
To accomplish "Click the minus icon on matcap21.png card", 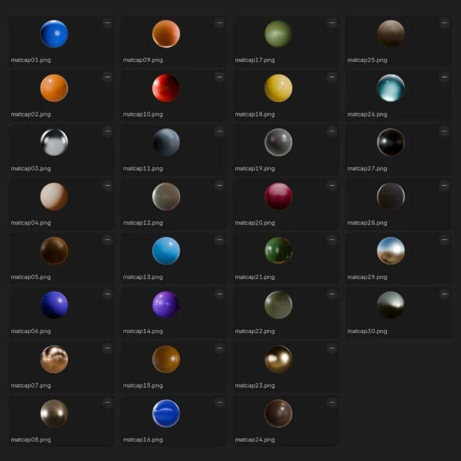I will coord(332,240).
